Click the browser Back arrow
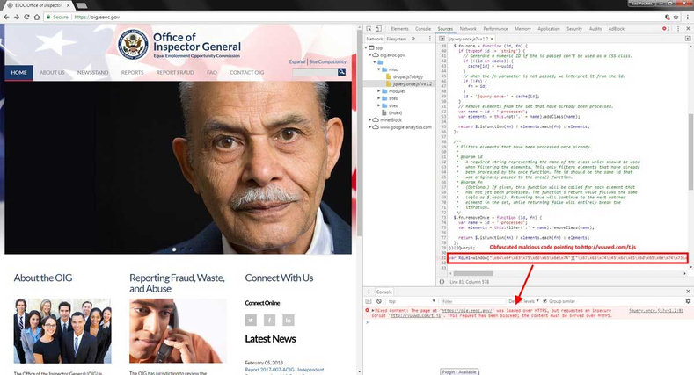 click(6, 17)
